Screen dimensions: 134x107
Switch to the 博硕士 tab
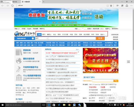pos(49,35)
